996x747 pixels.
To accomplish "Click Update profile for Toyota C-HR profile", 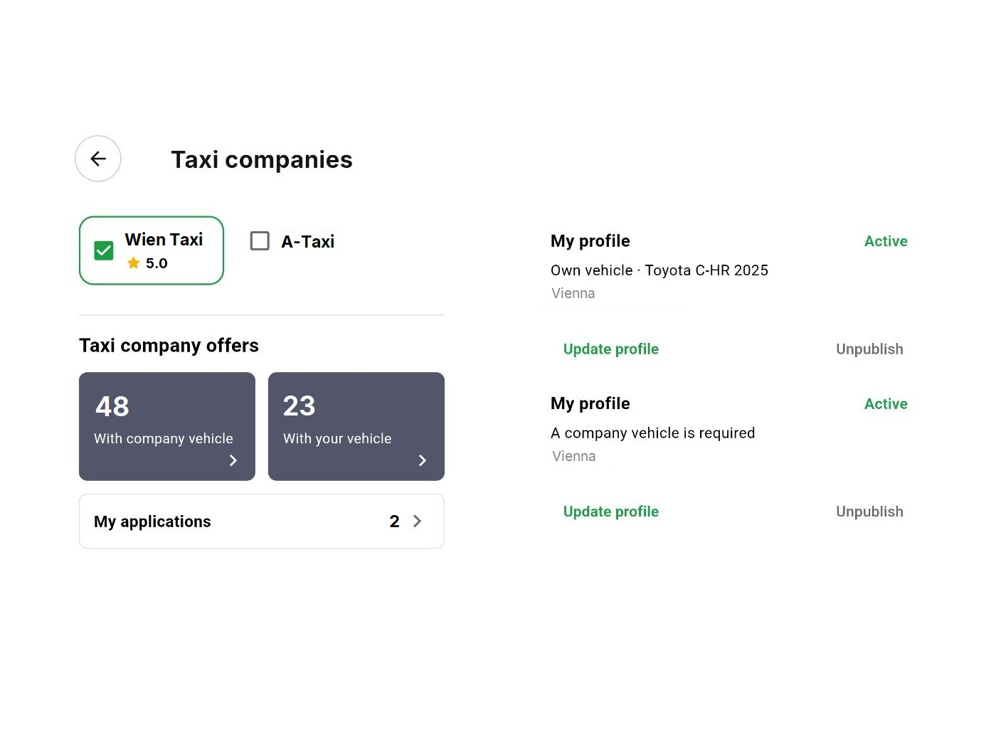I will (611, 349).
